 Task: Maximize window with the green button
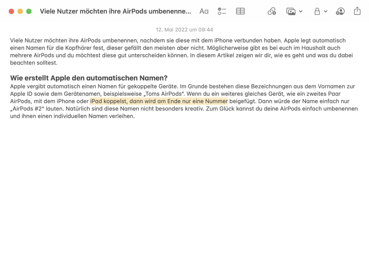pos(29,11)
